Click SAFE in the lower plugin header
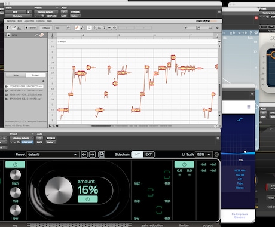 coord(39,142)
